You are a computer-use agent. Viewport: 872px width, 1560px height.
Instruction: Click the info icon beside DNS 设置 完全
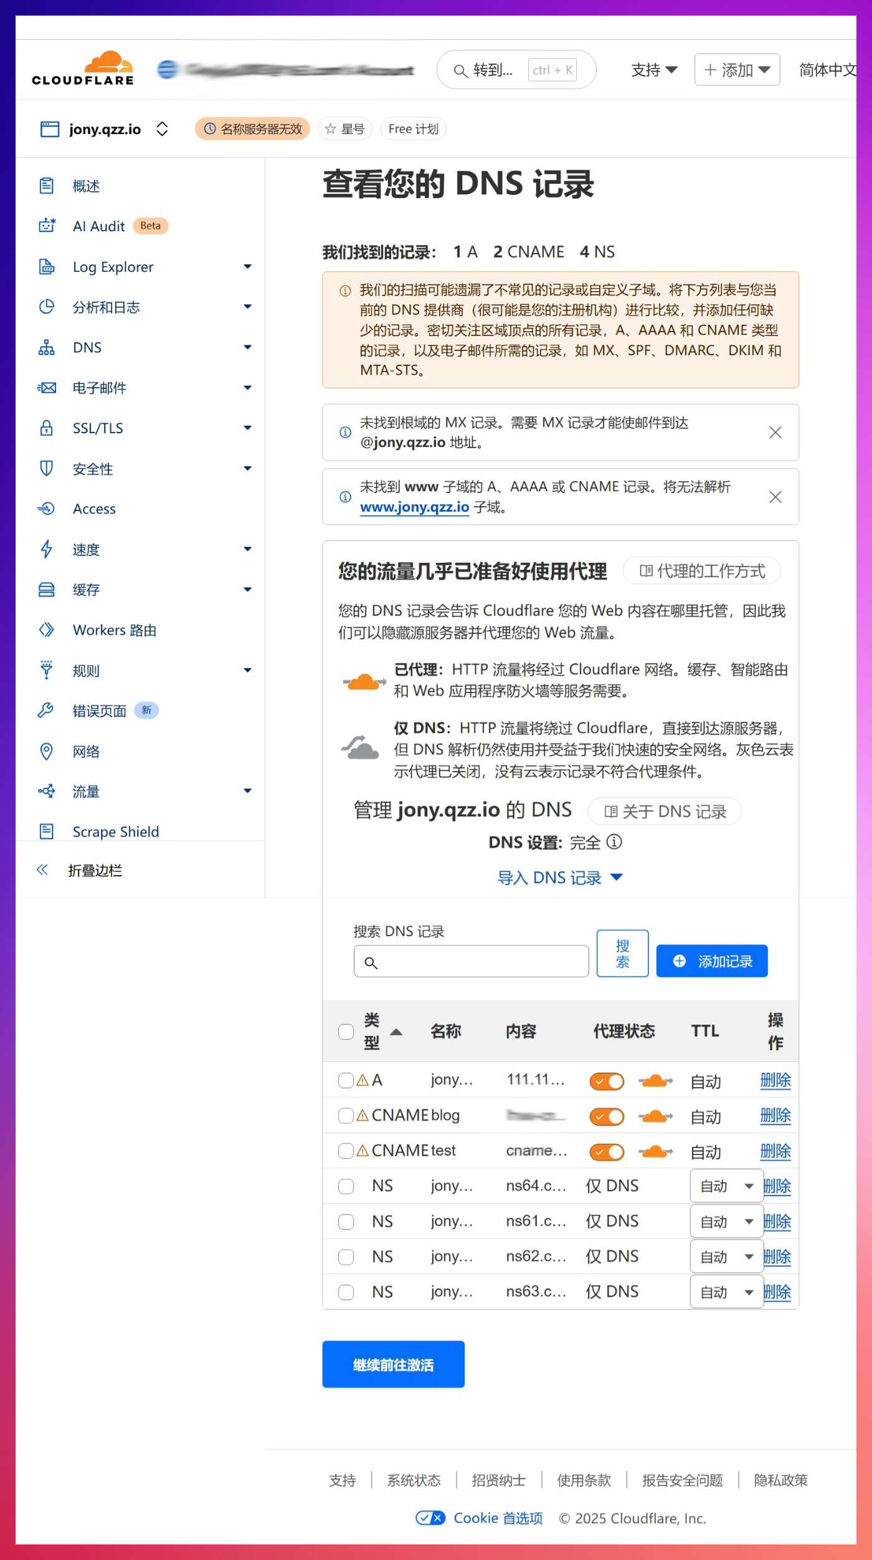click(614, 842)
